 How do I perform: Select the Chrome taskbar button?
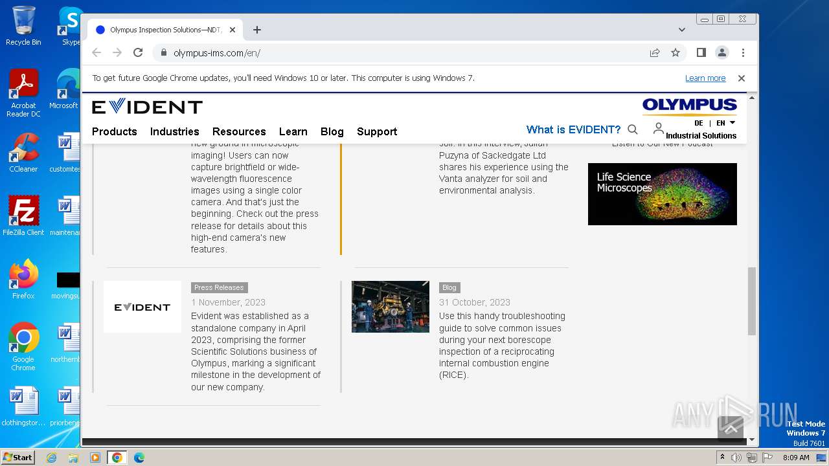[x=117, y=458]
